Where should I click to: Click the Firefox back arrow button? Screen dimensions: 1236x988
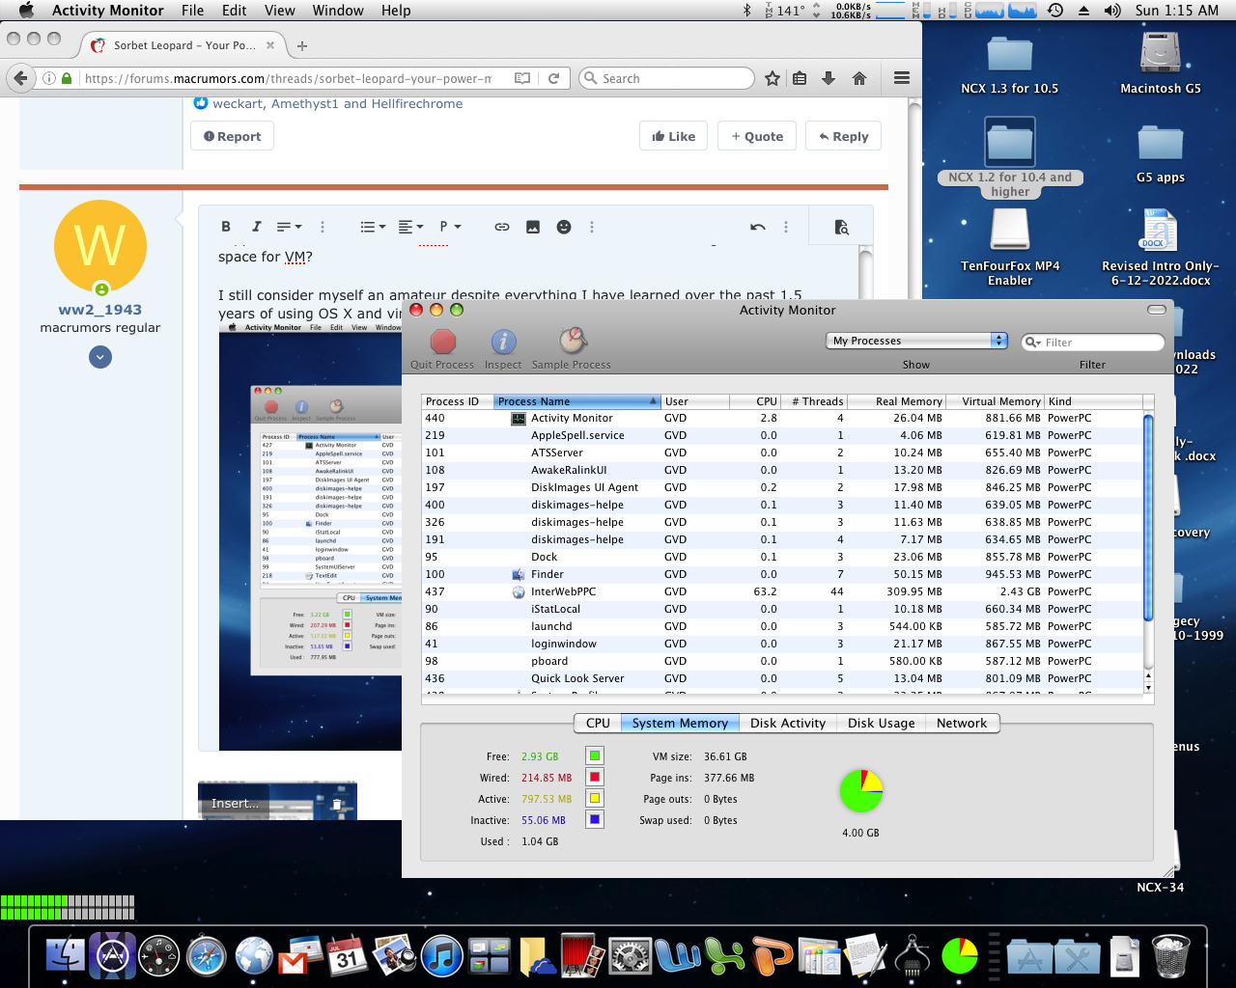pyautogui.click(x=19, y=78)
